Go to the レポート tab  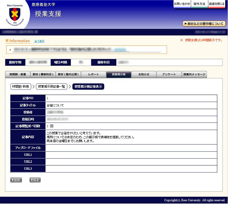93,75
